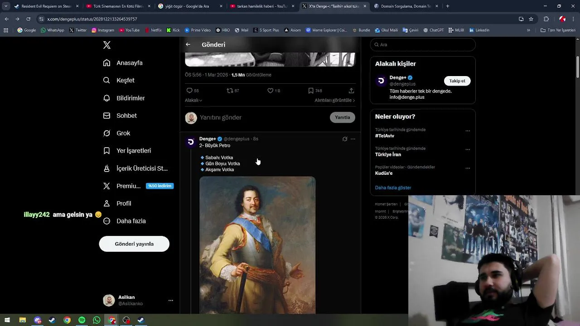This screenshot has height=326, width=580.
Task: Open Kudüs'e trending topic
Action: (x=384, y=173)
